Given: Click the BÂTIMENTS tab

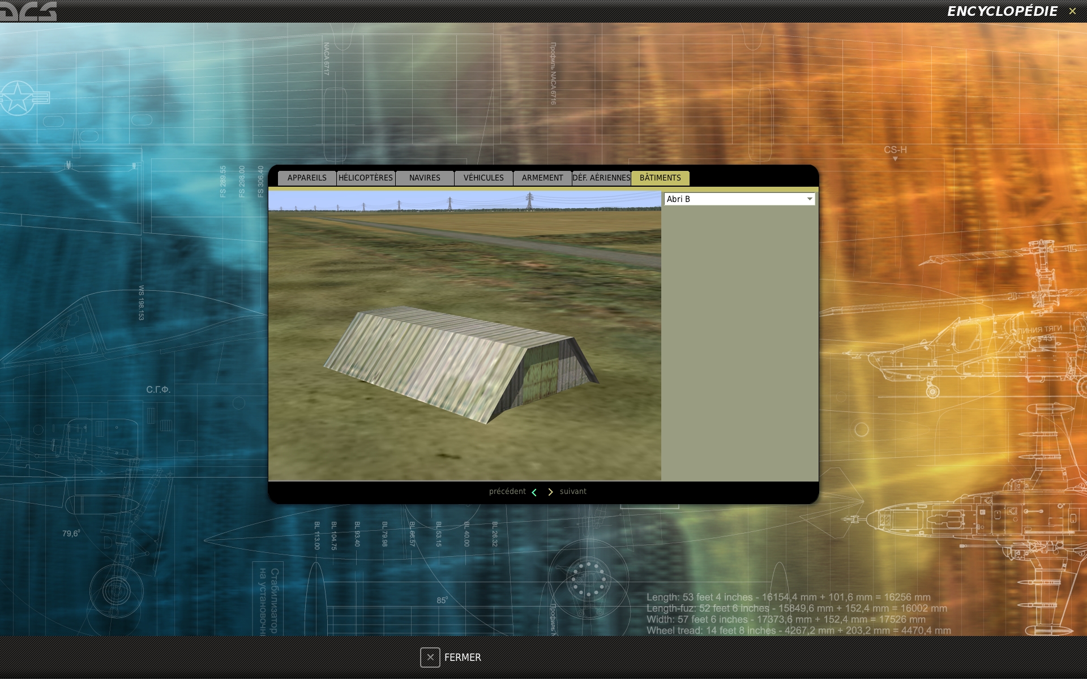Looking at the screenshot, I should (x=660, y=178).
